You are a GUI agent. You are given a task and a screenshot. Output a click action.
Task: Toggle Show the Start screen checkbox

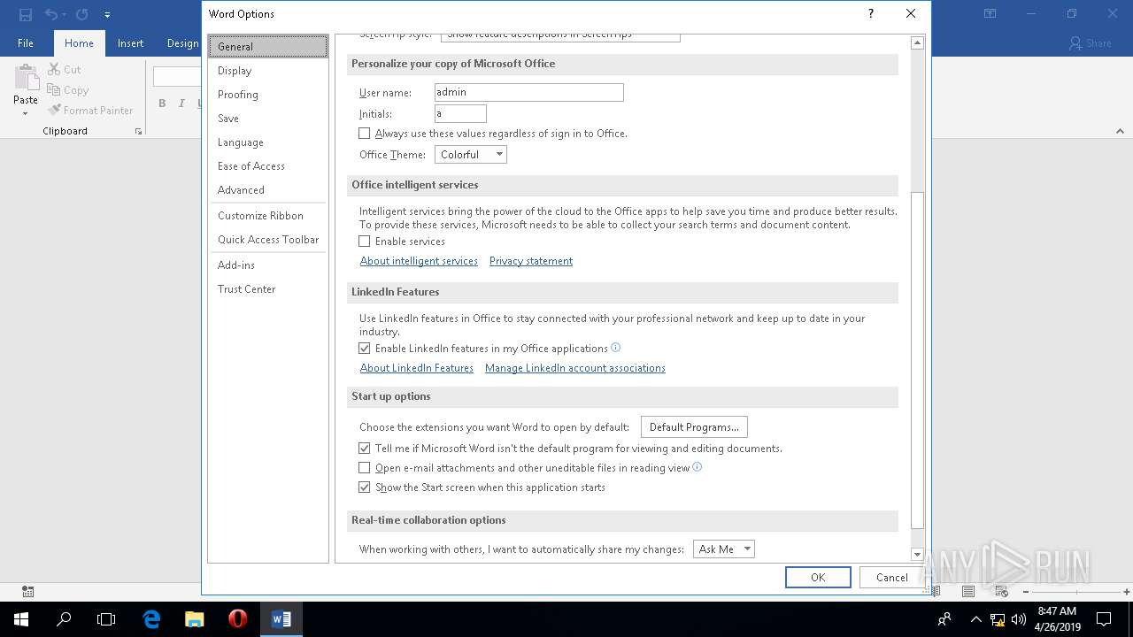tap(364, 487)
